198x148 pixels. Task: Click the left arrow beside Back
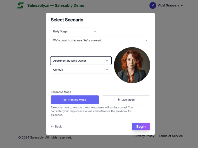52,126
